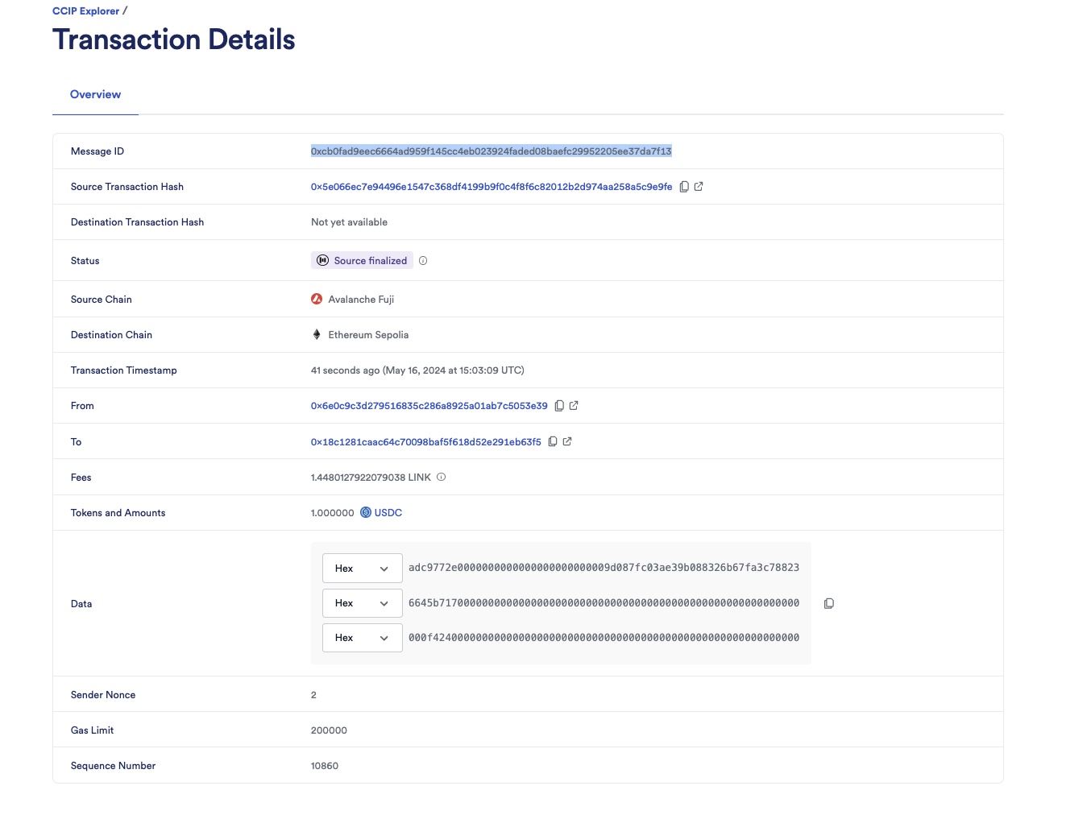Select the highlighted Message ID text
The width and height of the screenshot is (1091, 815).
(492, 151)
